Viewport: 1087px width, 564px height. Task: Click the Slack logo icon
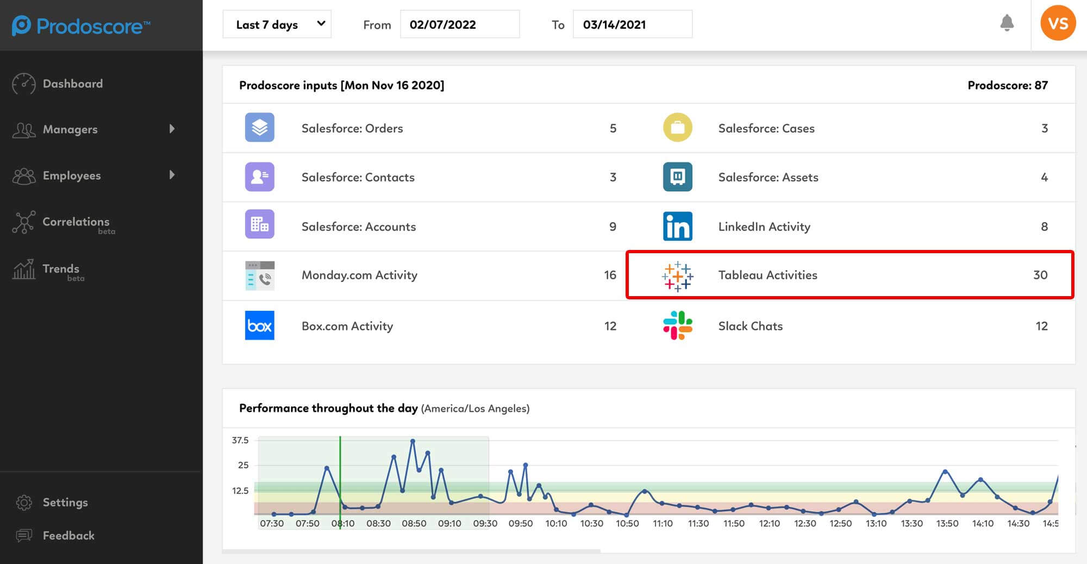click(677, 325)
